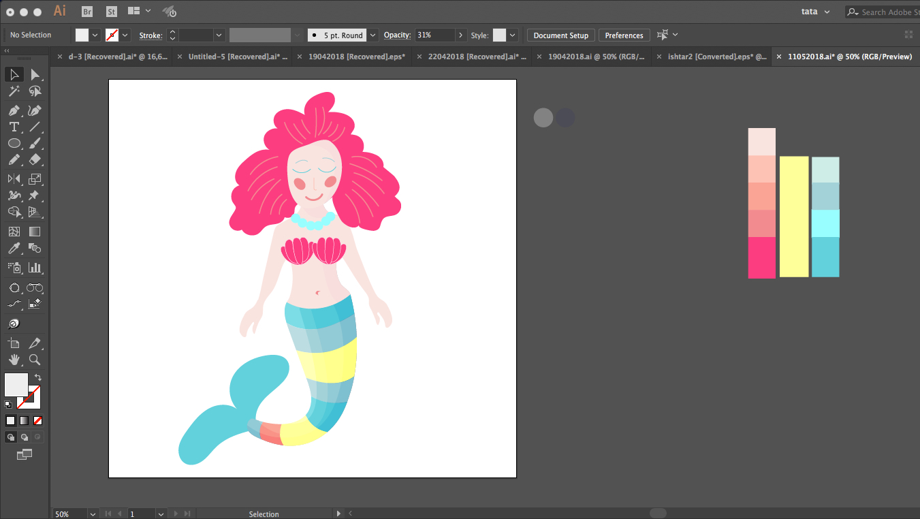Select the Mesh tool

[14, 232]
